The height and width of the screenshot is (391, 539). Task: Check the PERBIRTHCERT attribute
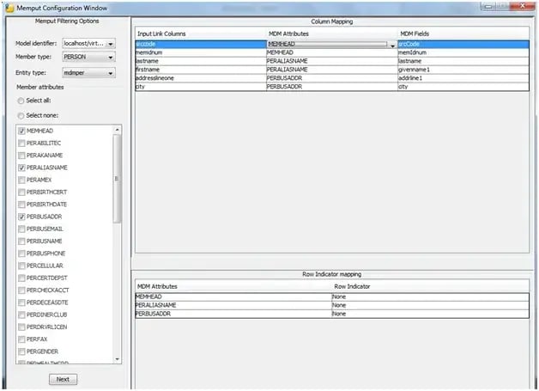click(21, 192)
